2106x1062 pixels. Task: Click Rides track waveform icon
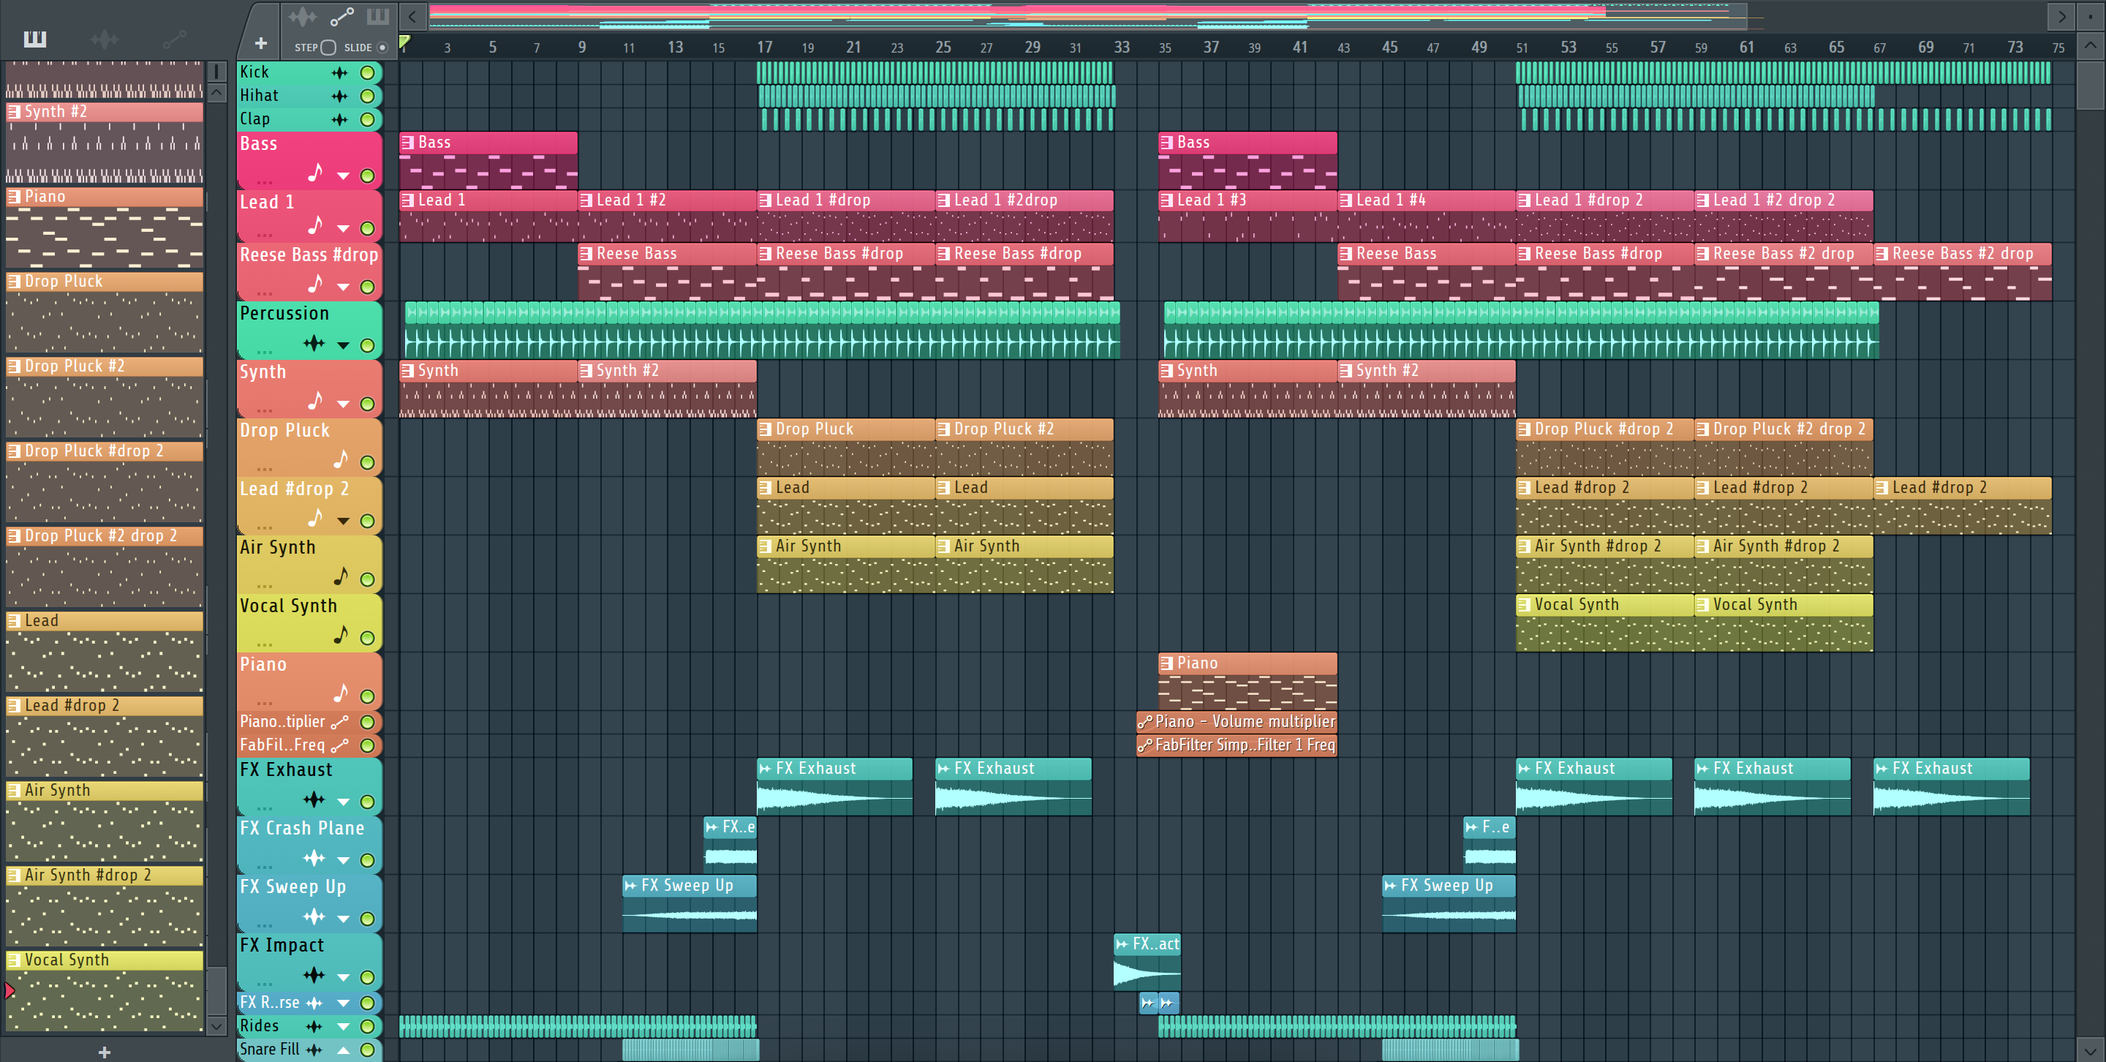[314, 1027]
